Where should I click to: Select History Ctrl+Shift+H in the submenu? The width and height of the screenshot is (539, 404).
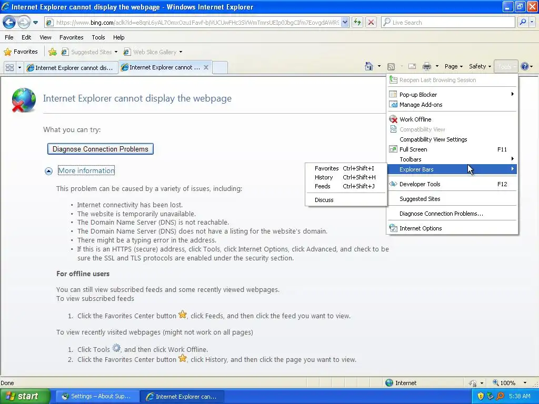coord(346,177)
